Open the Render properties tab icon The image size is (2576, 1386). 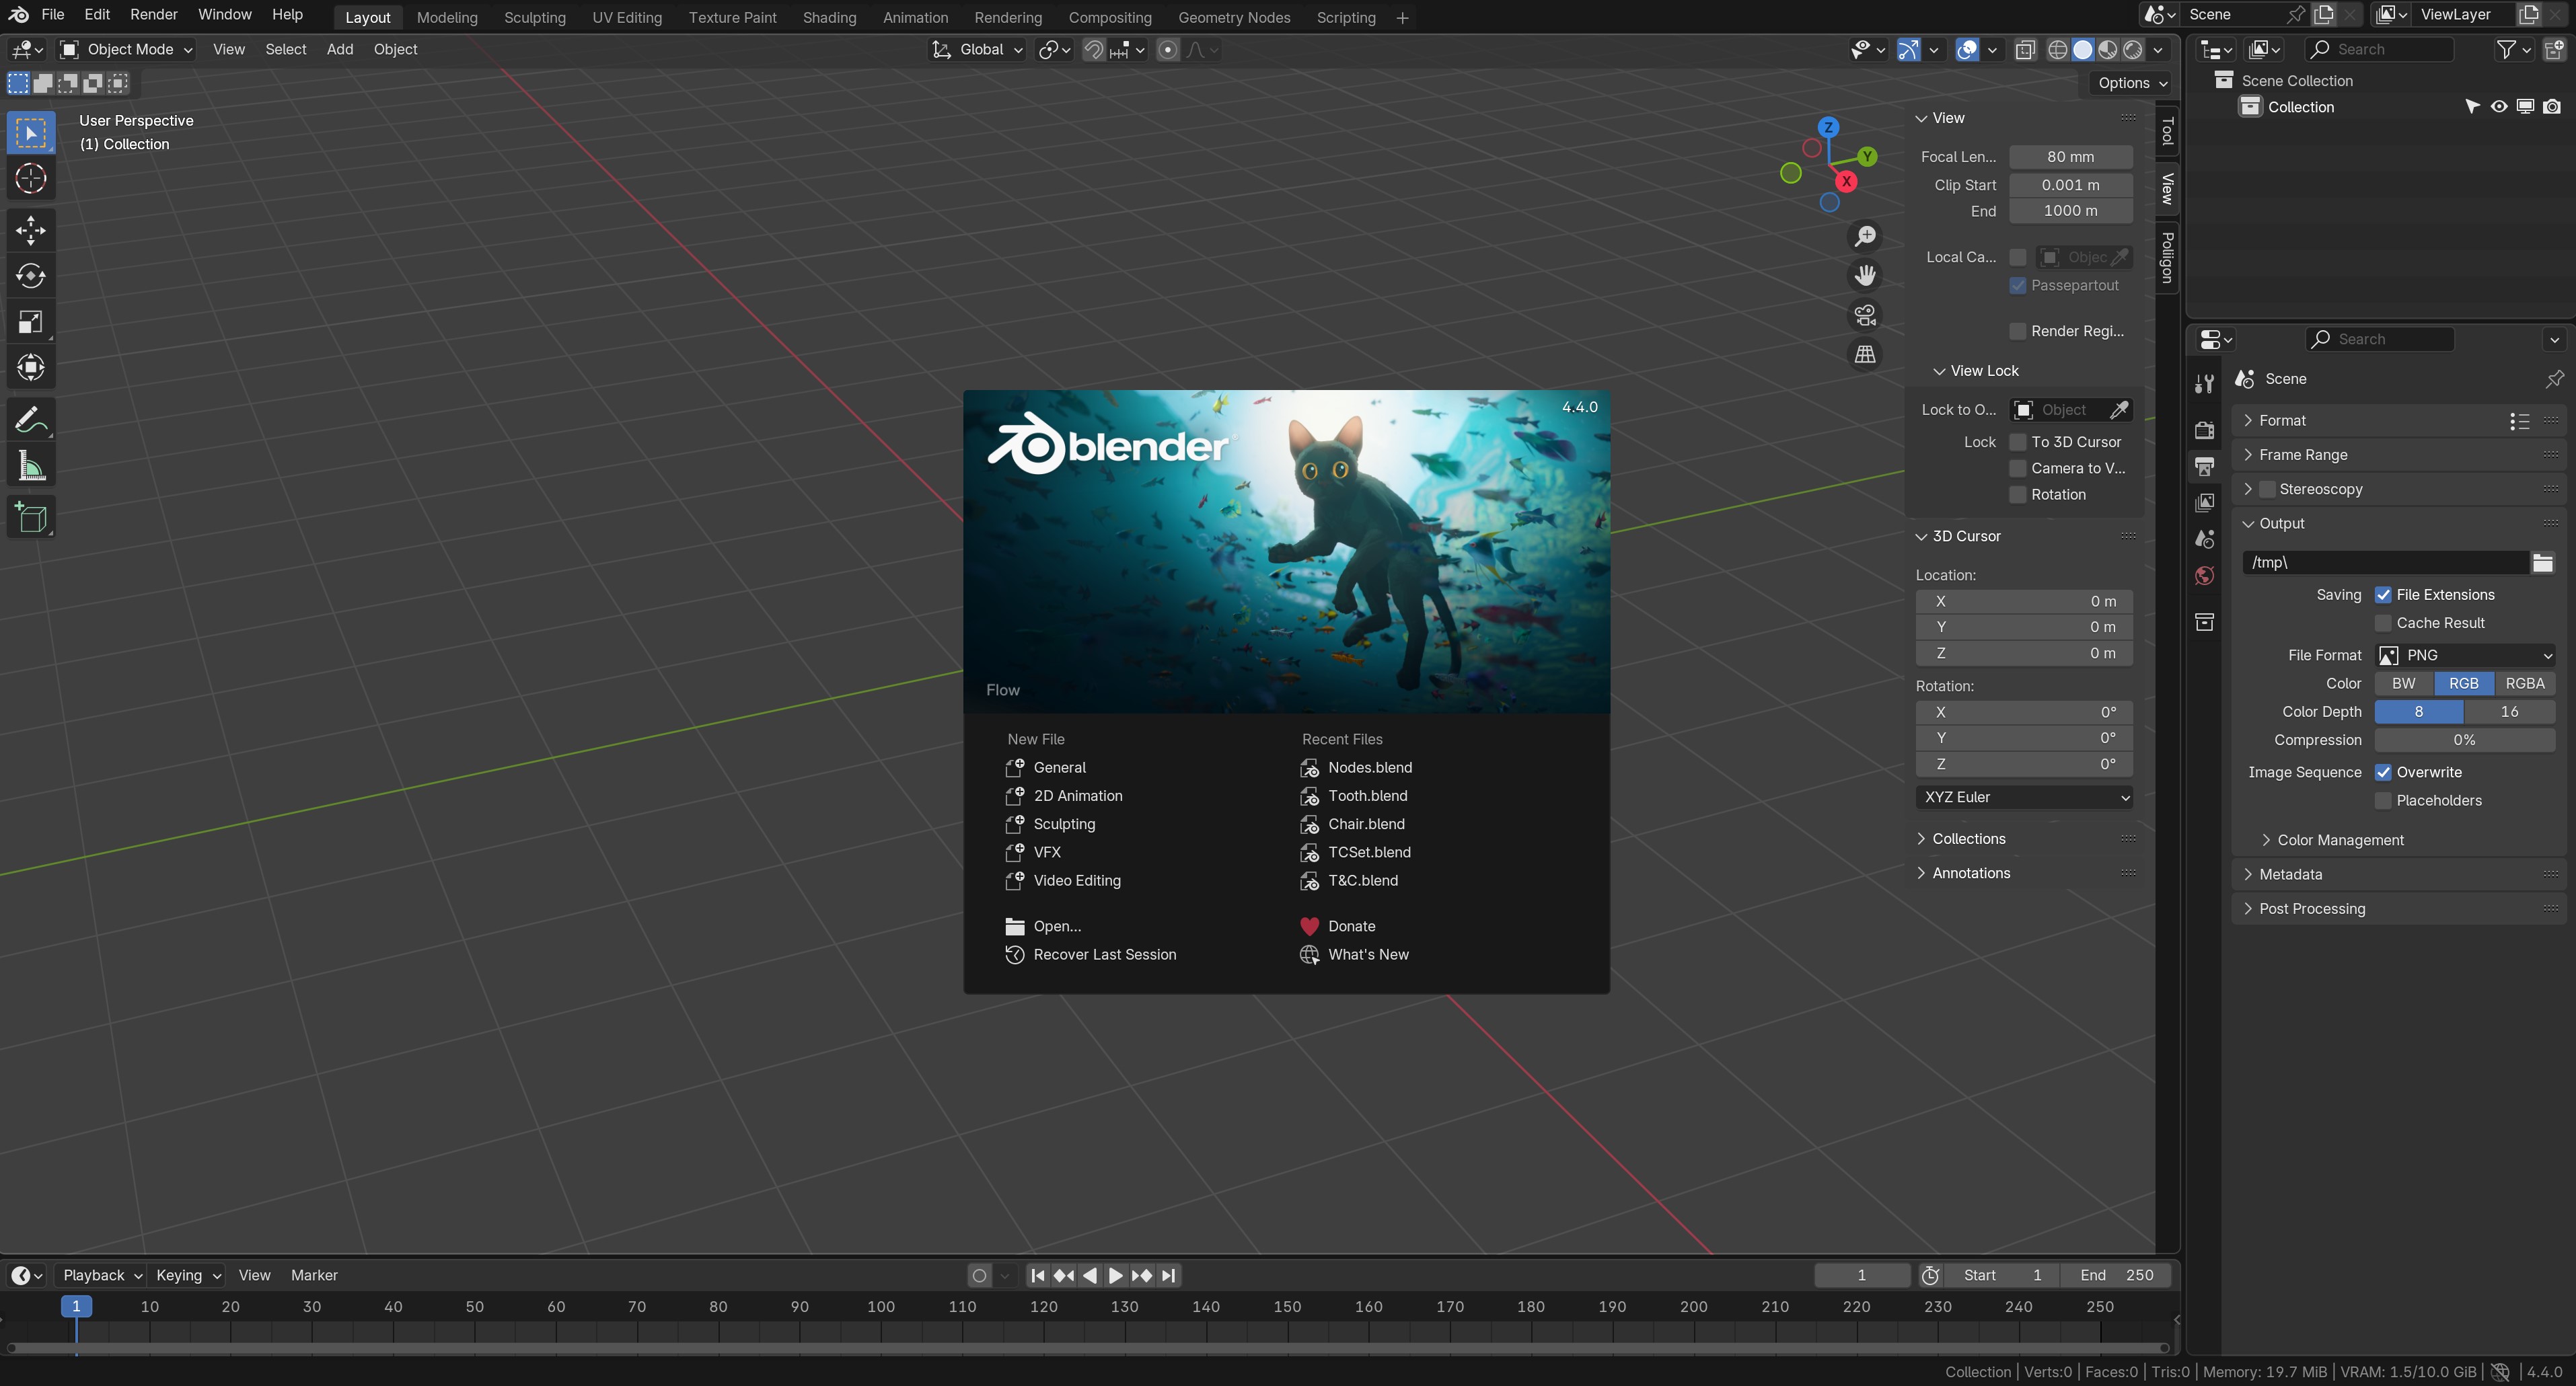[x=2204, y=430]
